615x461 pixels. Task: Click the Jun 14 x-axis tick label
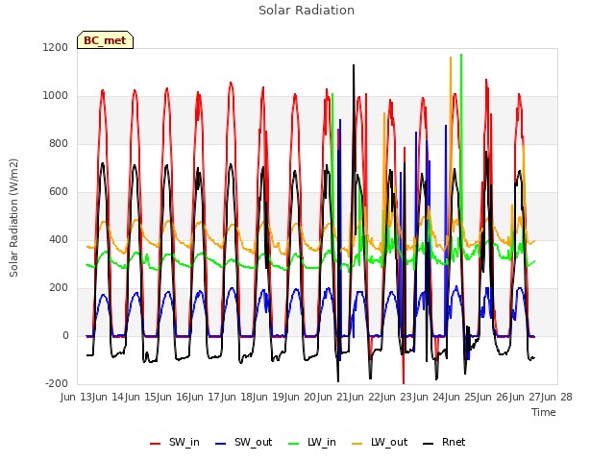coord(110,397)
